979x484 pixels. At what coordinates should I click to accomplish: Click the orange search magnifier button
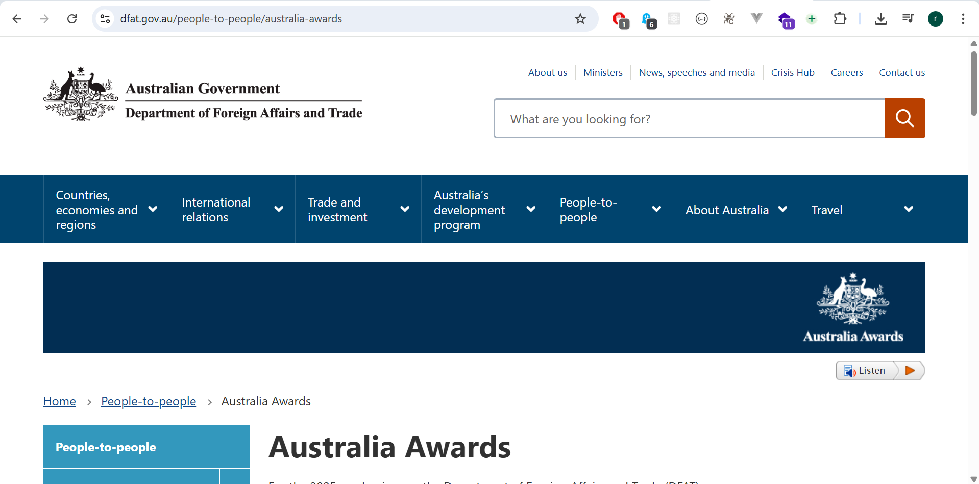904,118
